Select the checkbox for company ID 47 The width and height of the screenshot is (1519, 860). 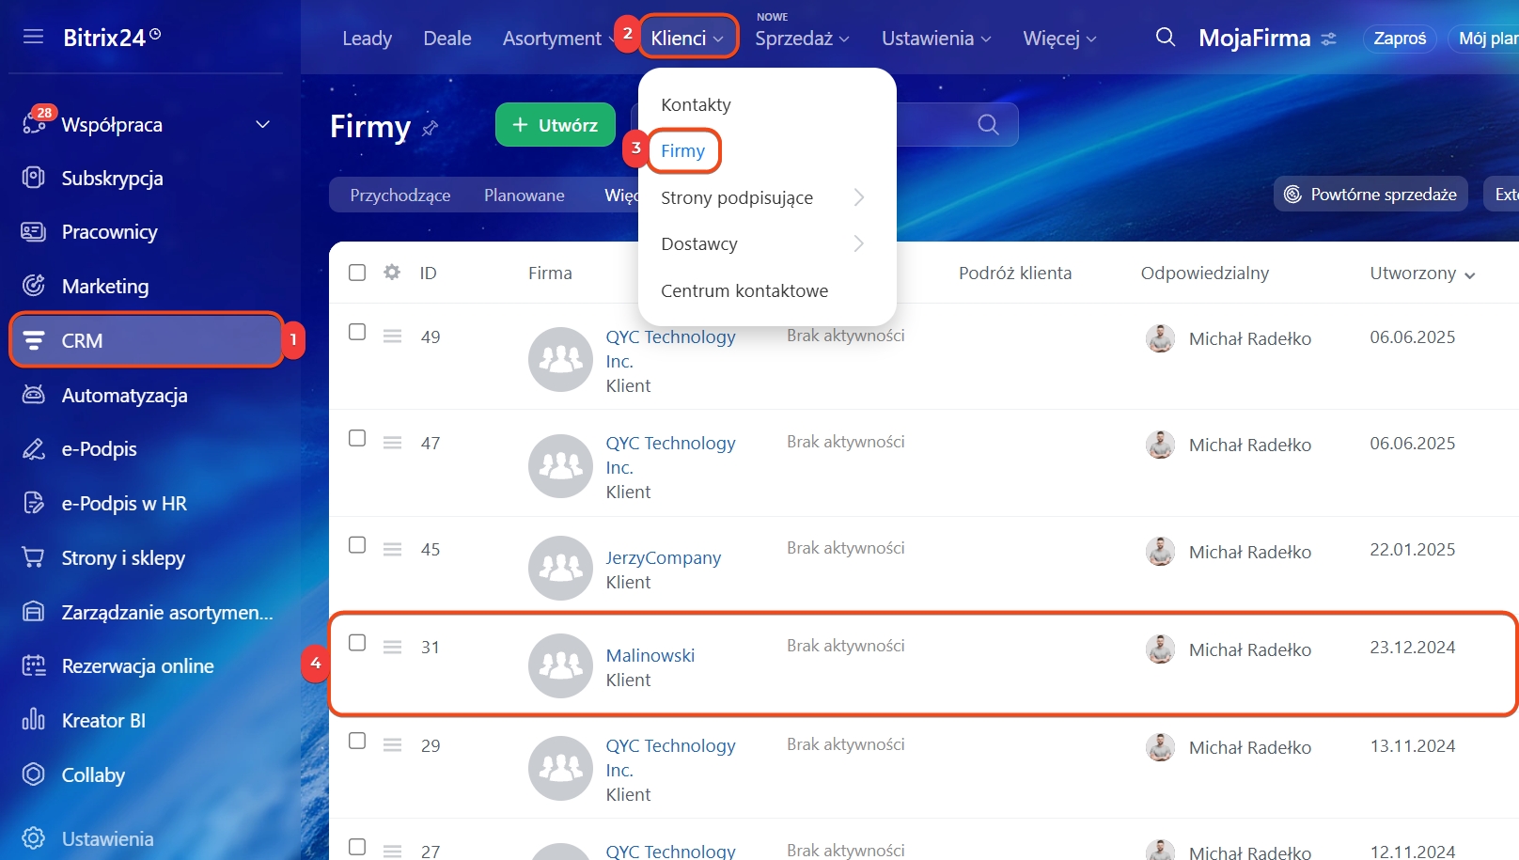tap(357, 438)
